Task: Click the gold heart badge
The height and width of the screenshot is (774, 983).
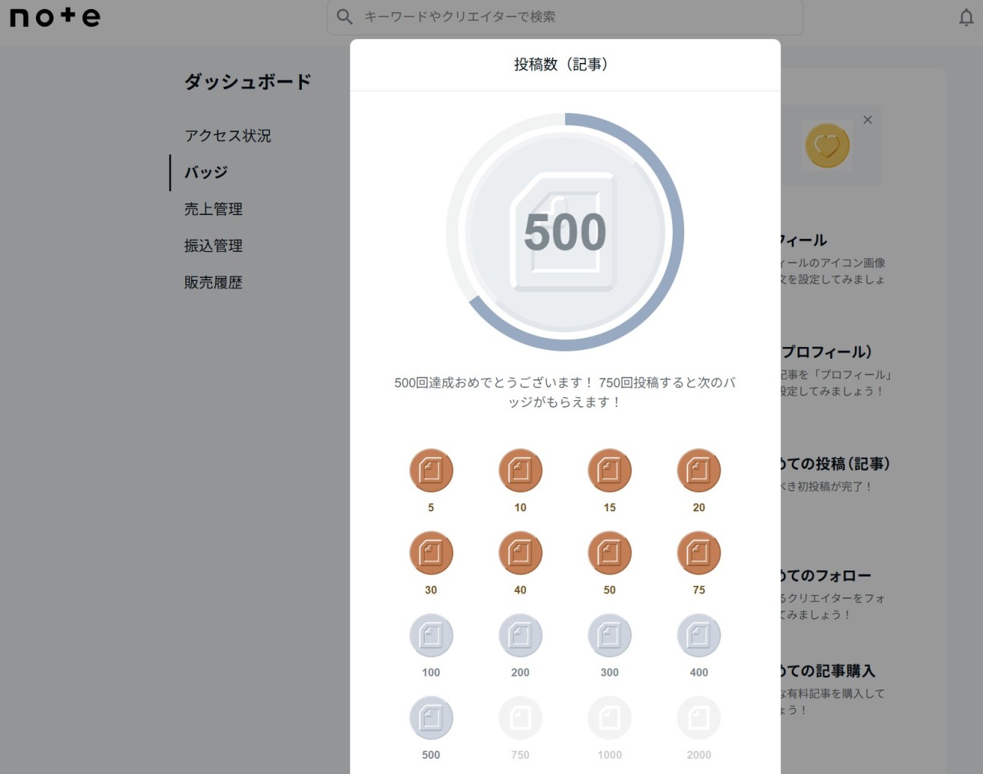Action: coord(826,145)
